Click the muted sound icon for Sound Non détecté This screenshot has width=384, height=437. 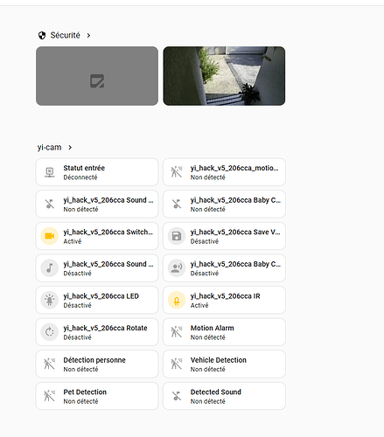[x=50, y=204]
